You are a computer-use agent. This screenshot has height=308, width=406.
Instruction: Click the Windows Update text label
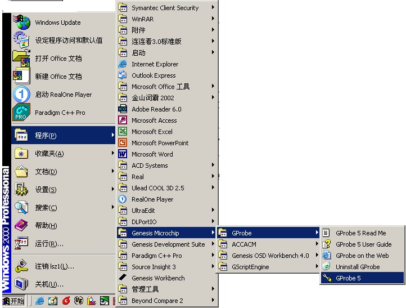58,23
